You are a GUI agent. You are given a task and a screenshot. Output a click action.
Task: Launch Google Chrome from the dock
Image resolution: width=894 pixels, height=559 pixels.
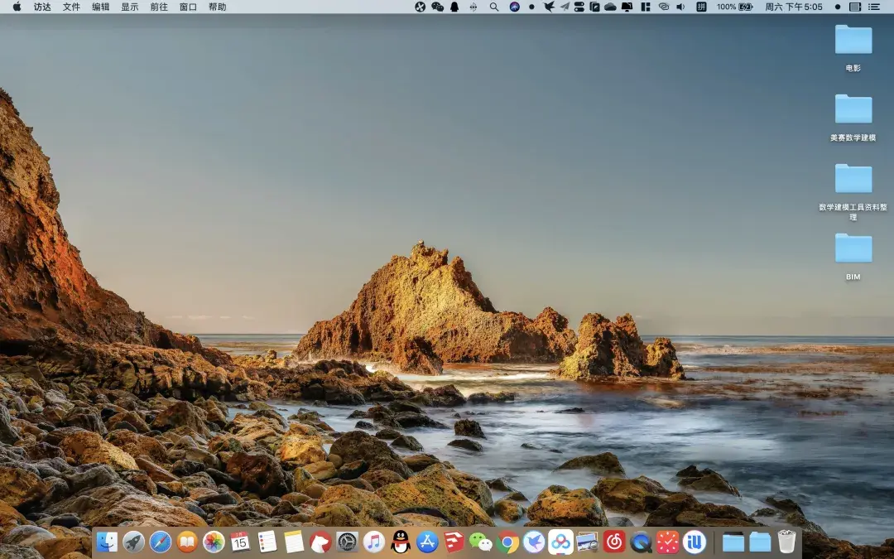coord(507,542)
